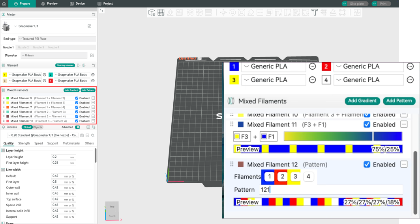Open the Multimaterial settings tab
This screenshot has width=420, height=224.
click(71, 143)
